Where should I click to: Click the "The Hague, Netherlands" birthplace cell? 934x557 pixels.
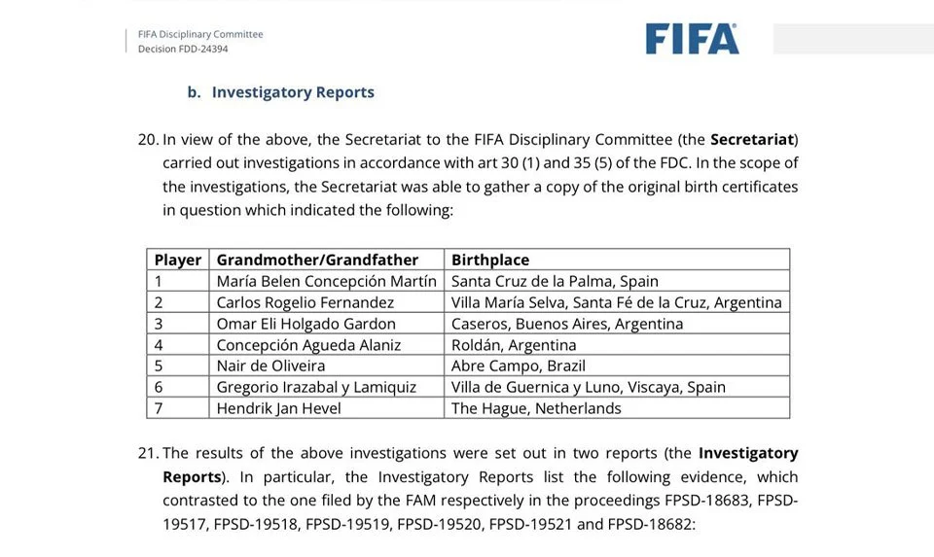pos(536,408)
